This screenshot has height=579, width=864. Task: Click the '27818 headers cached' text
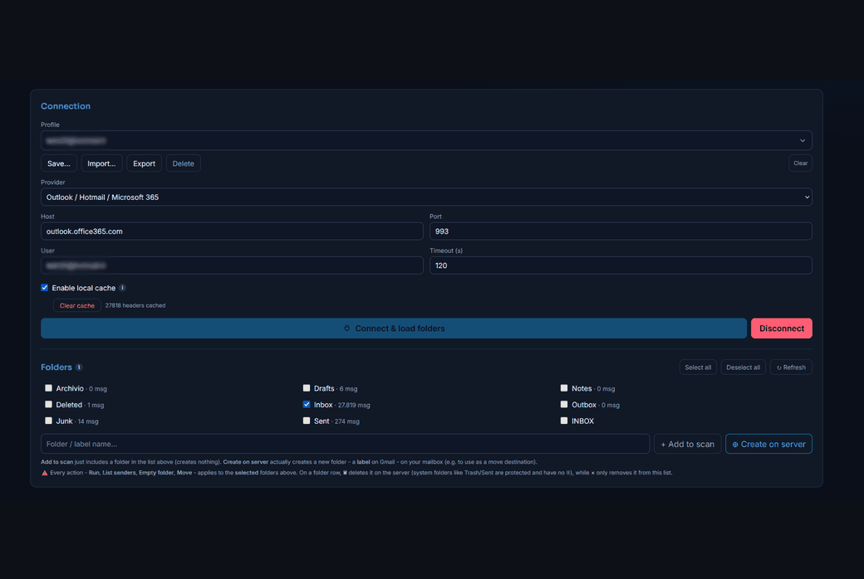[x=135, y=305]
